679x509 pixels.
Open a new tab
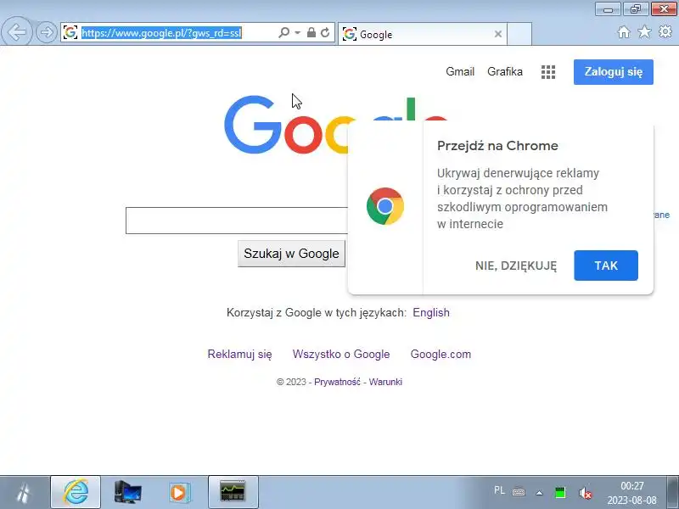(519, 34)
